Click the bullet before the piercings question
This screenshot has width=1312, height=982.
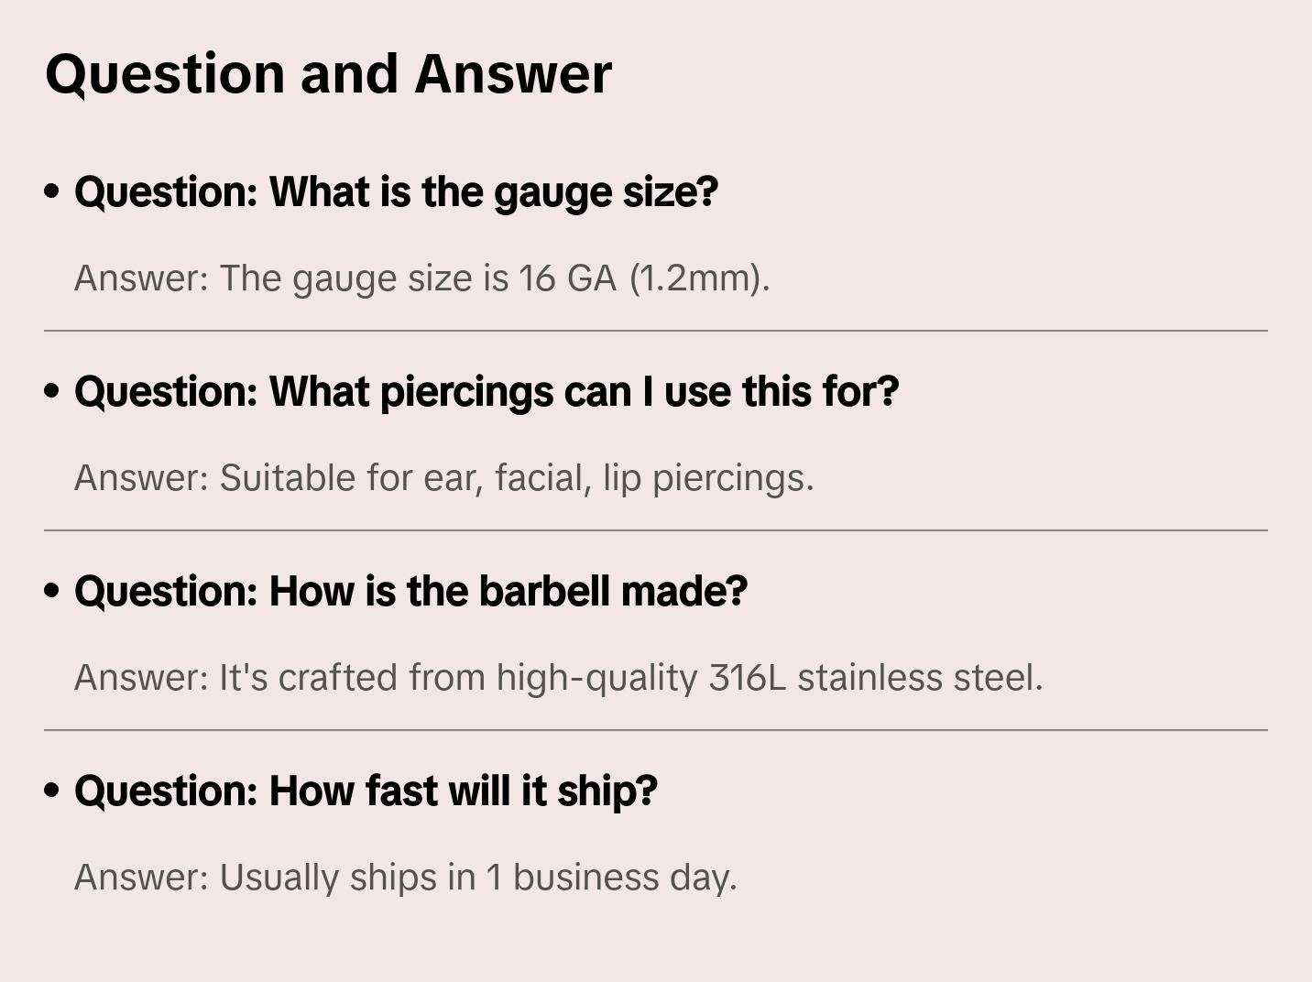52,392
